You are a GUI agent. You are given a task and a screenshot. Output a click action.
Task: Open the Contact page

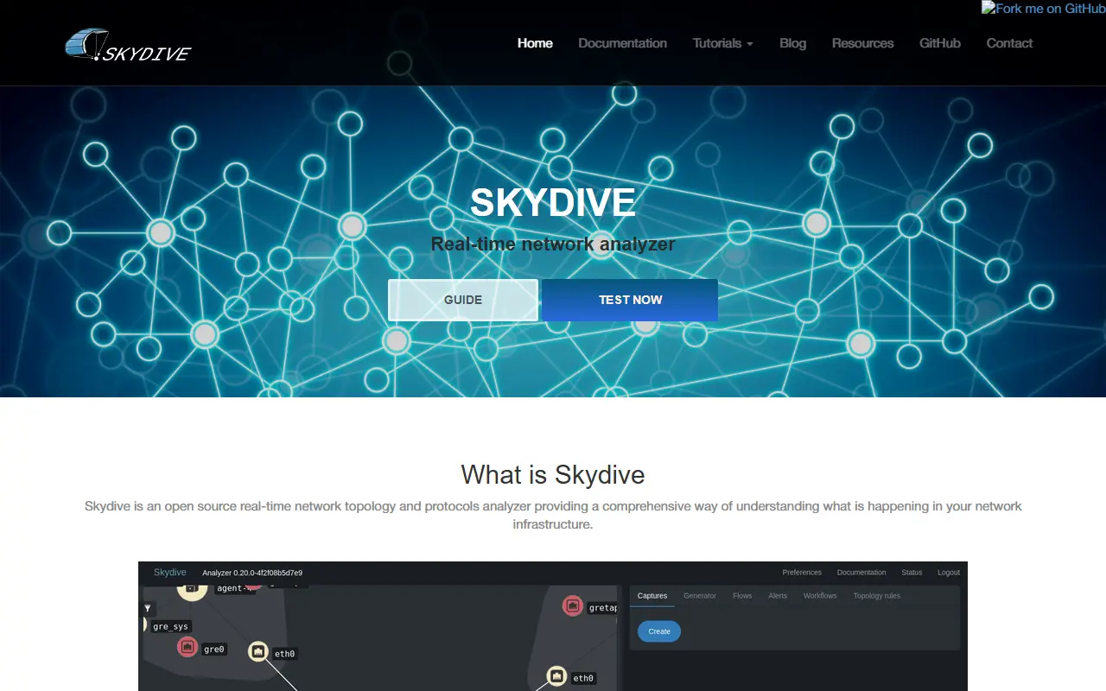(1009, 43)
